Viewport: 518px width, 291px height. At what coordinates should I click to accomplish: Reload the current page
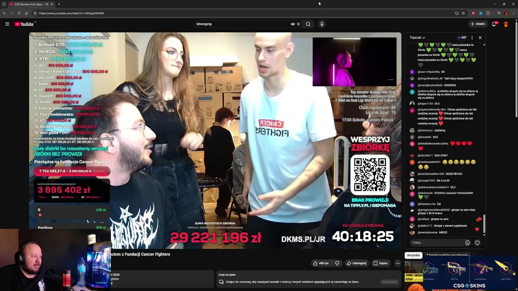(x=19, y=13)
